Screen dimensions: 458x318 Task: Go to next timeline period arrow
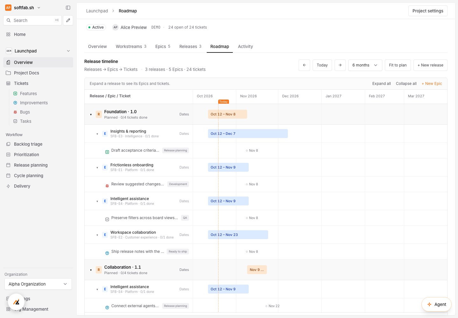coord(340,65)
